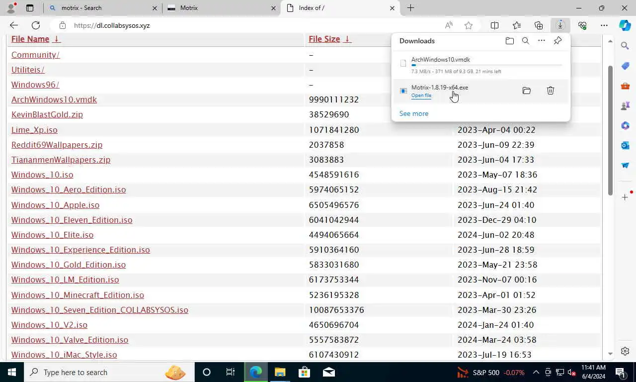636x382 pixels.
Task: Search downloads in Downloads panel
Action: point(525,41)
